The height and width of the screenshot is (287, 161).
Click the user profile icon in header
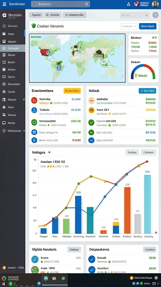tap(129, 4)
